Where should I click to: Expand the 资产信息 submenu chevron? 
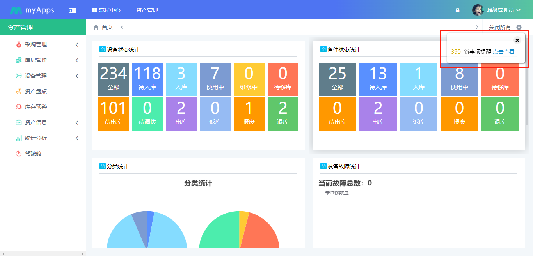[77, 123]
